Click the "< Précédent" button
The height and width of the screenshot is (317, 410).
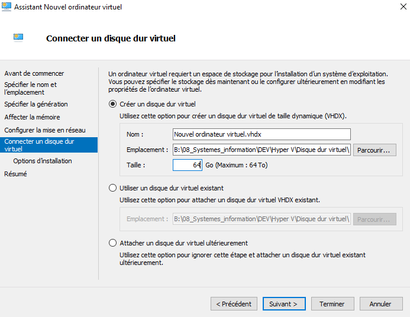point(234,304)
